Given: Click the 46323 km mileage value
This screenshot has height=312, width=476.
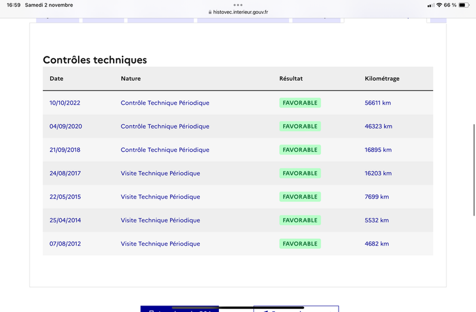Looking at the screenshot, I should (378, 127).
